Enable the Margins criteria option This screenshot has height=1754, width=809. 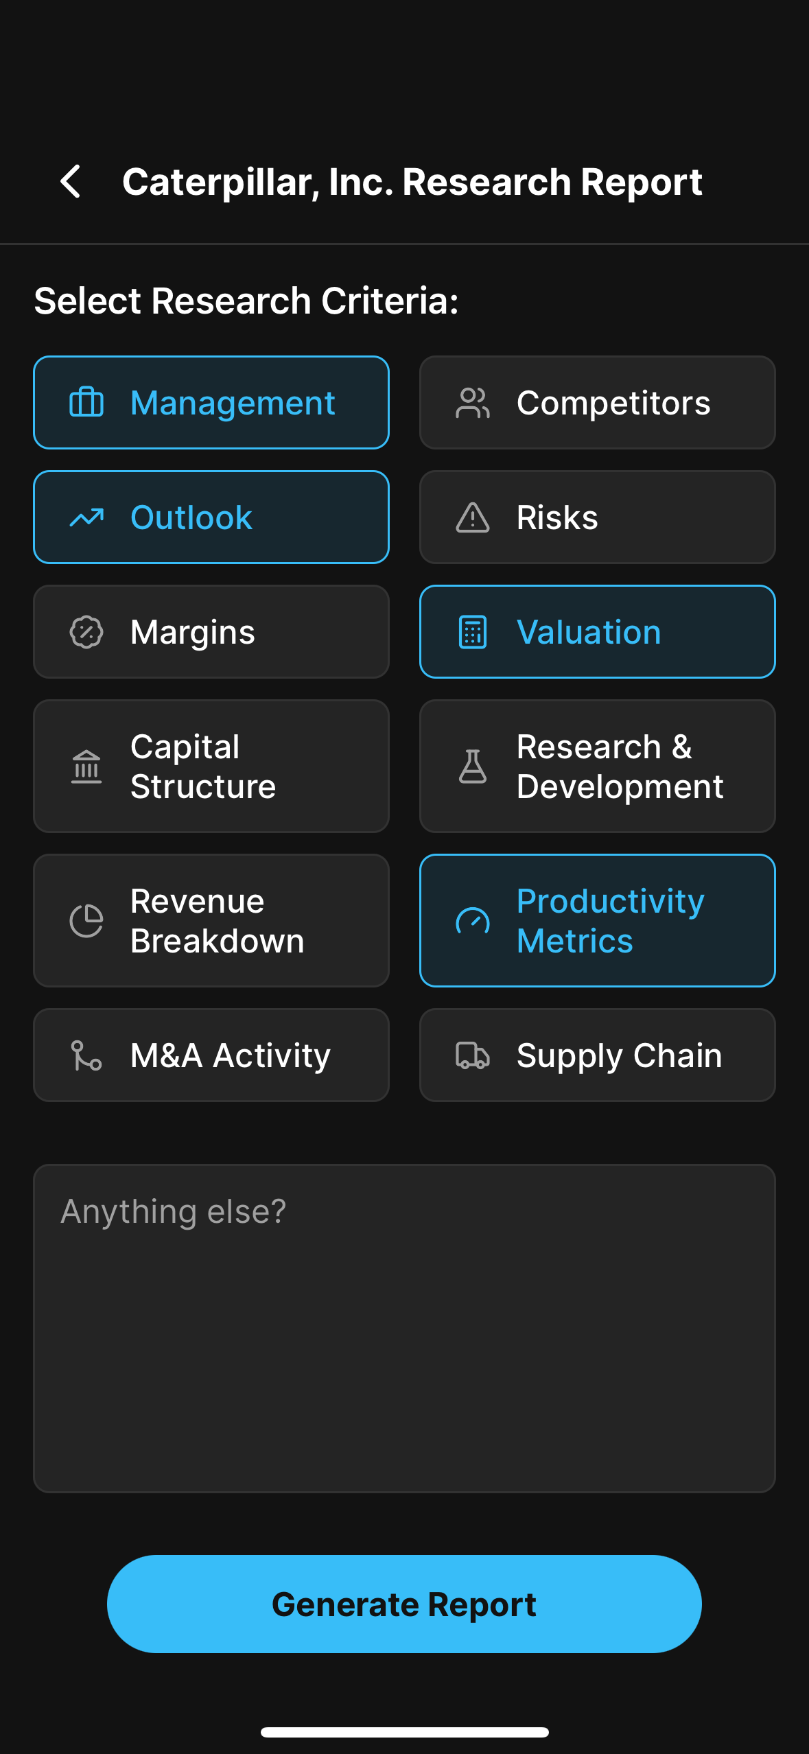coord(211,632)
